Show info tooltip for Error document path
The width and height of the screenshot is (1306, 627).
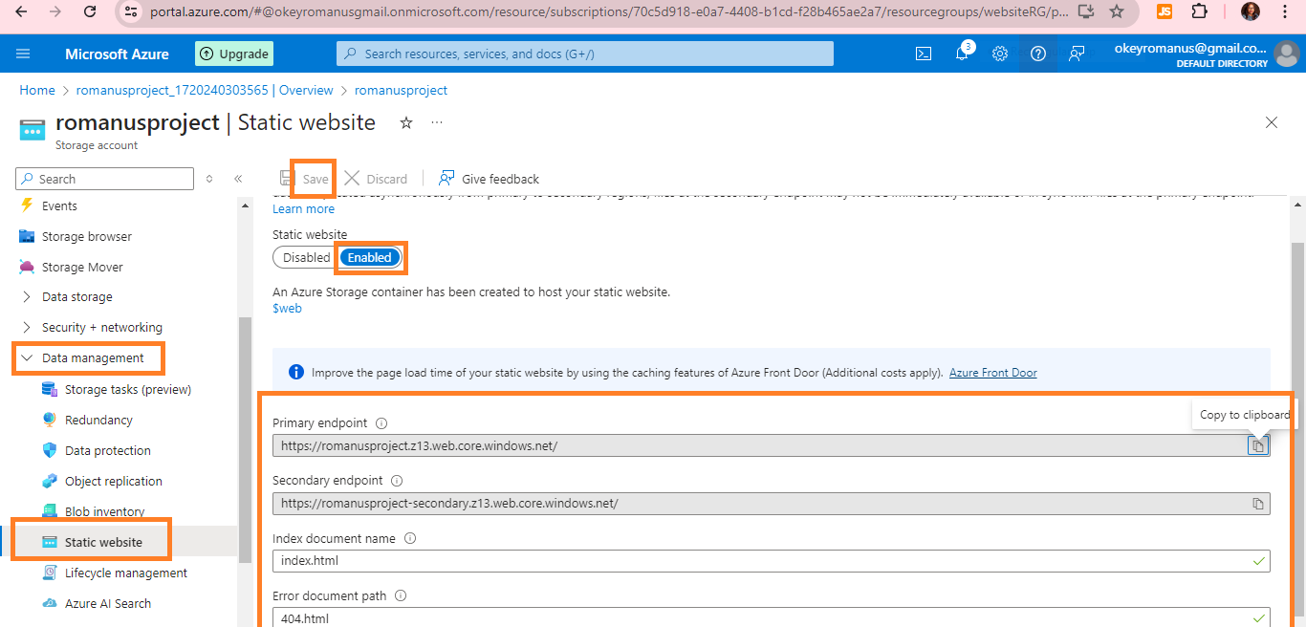click(401, 595)
